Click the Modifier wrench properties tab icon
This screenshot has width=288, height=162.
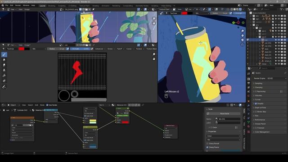tap(248, 105)
